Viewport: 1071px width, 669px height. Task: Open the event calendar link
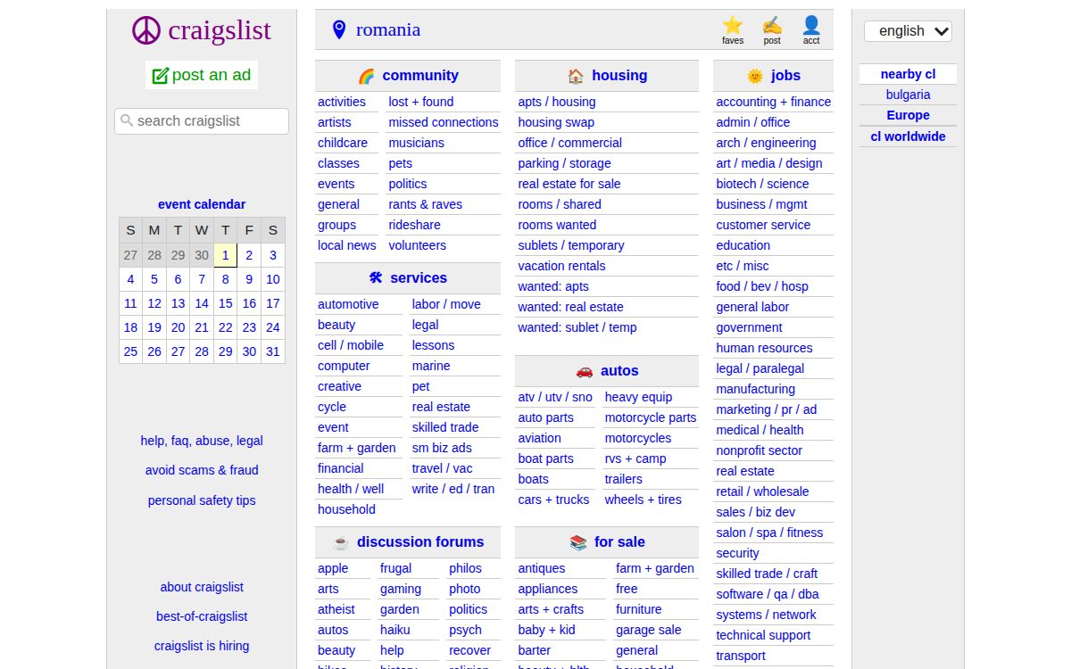coord(202,204)
